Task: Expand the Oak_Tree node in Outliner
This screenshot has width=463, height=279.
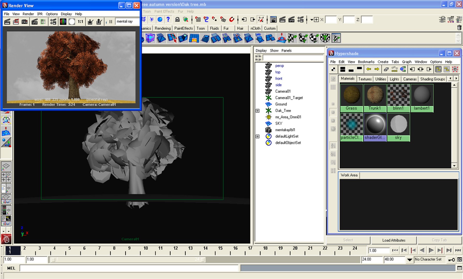Action: tap(258, 111)
